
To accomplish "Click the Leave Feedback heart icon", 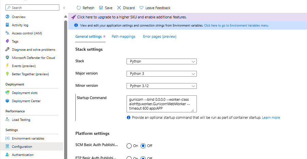I will [141, 7].
